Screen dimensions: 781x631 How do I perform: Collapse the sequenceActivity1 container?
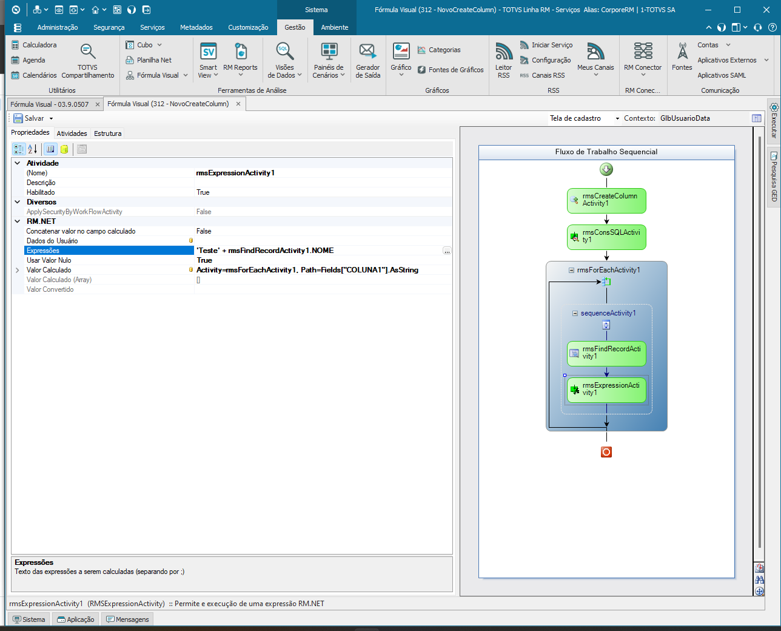(575, 313)
